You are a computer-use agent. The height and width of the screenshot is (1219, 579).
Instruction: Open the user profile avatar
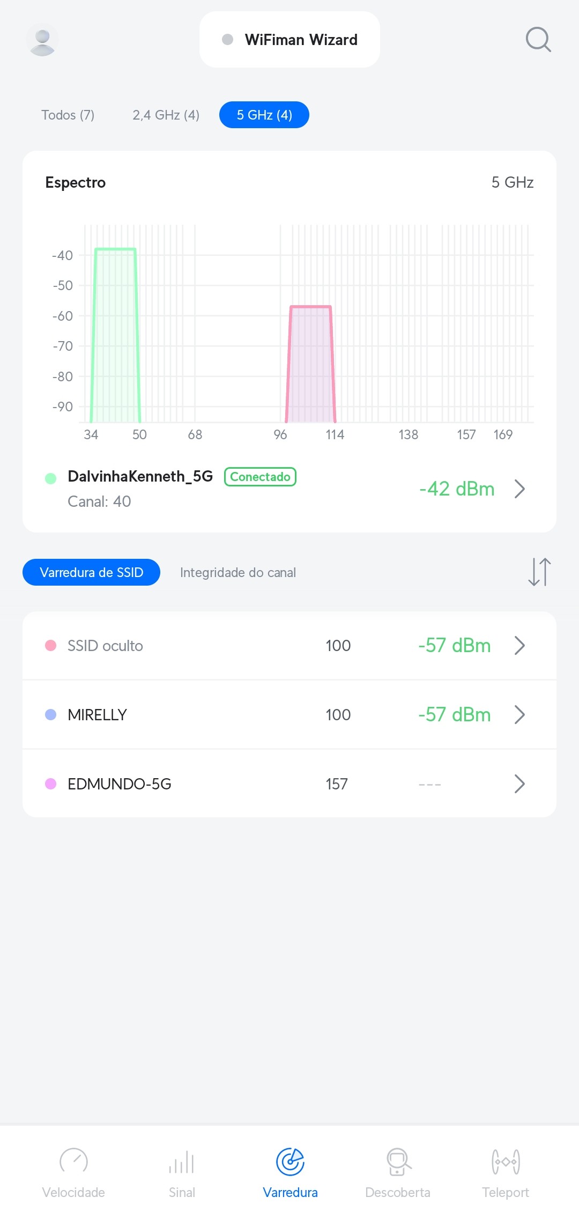point(42,40)
